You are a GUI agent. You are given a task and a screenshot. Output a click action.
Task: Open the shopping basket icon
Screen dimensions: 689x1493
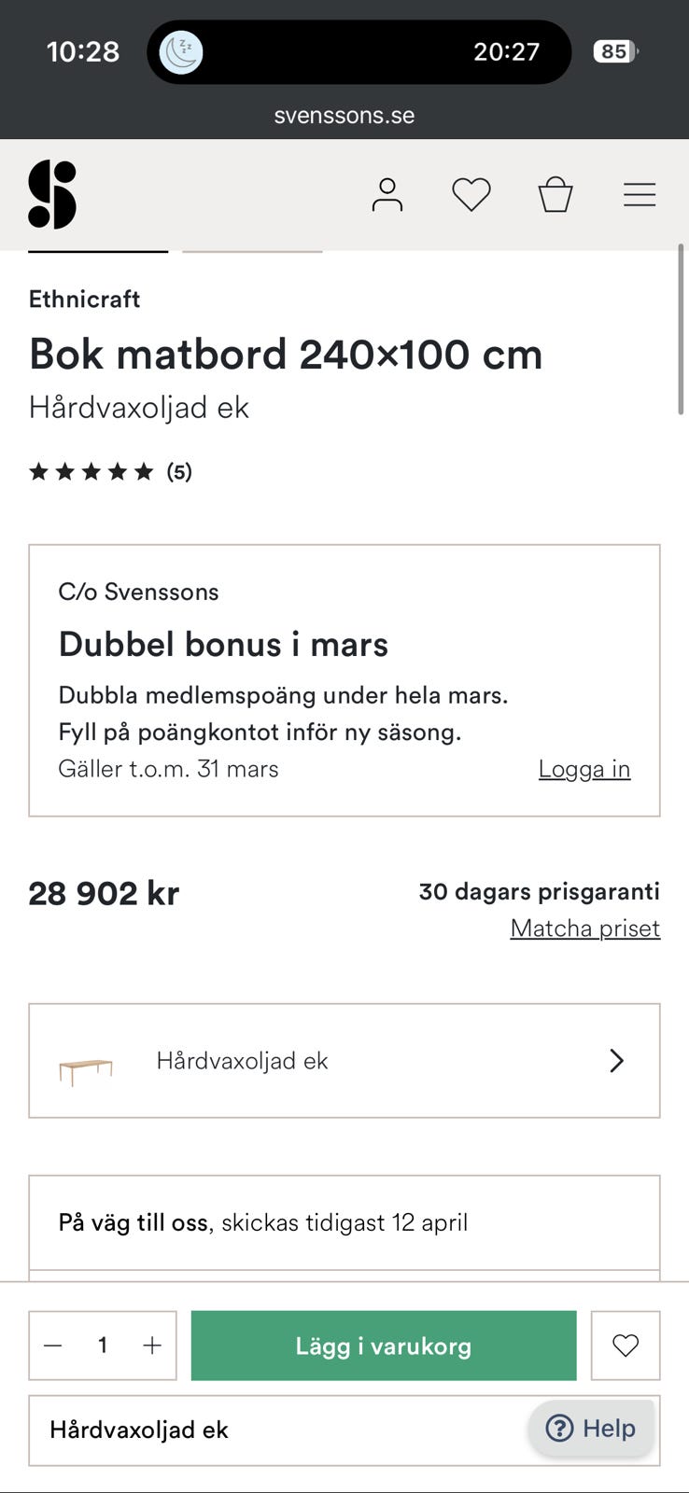coord(555,194)
